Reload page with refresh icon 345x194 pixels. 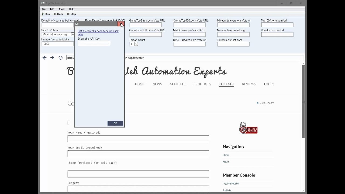click(61, 58)
